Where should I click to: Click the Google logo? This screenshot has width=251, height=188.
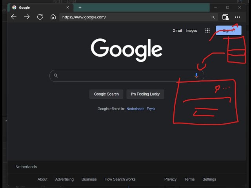point(127,50)
